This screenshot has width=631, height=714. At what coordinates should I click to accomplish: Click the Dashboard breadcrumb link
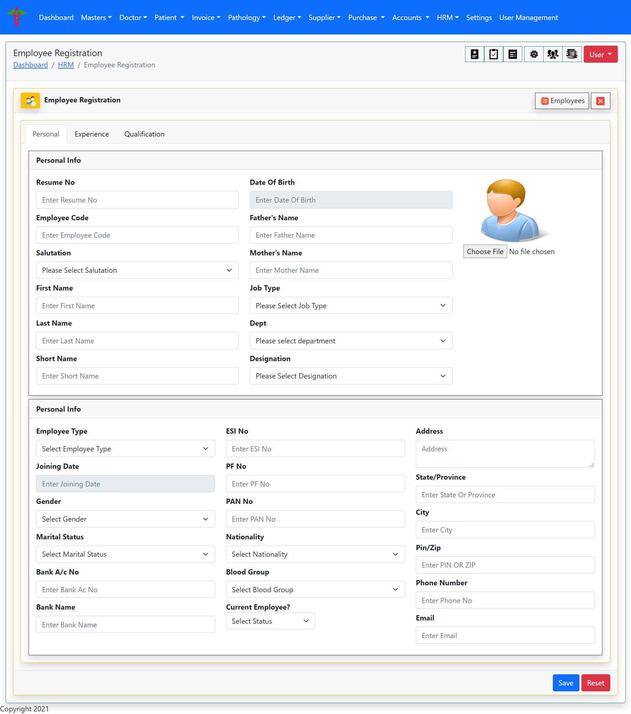coord(31,65)
